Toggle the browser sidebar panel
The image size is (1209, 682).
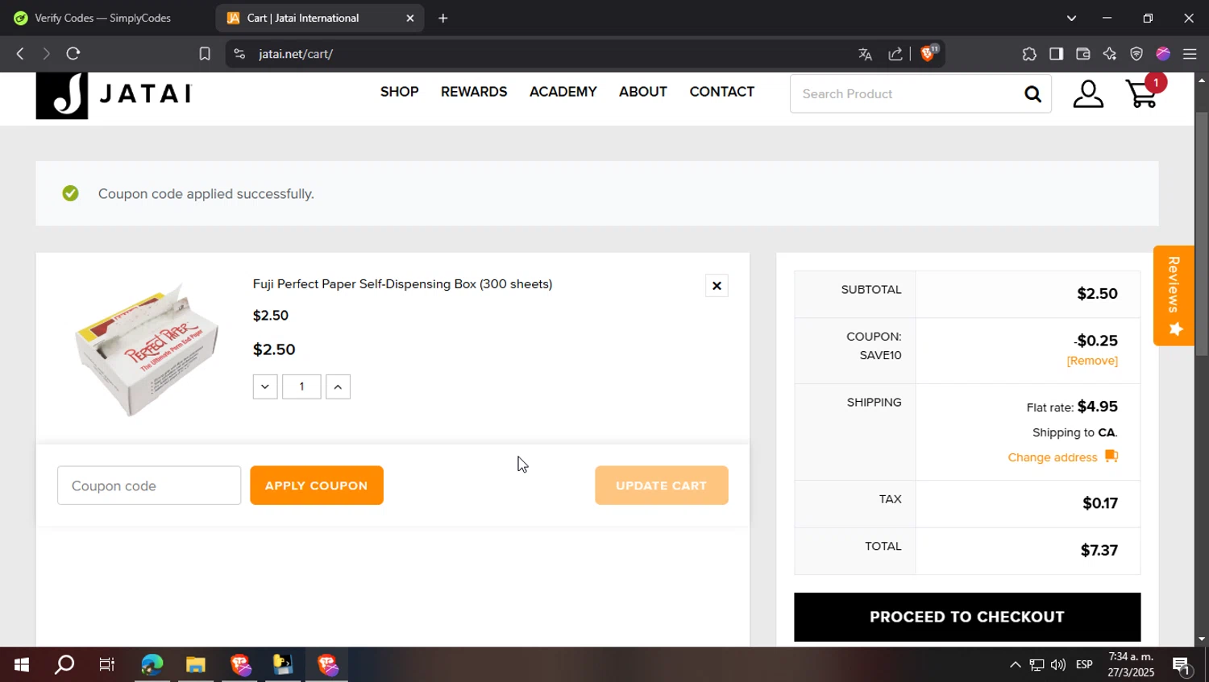pos(1056,54)
